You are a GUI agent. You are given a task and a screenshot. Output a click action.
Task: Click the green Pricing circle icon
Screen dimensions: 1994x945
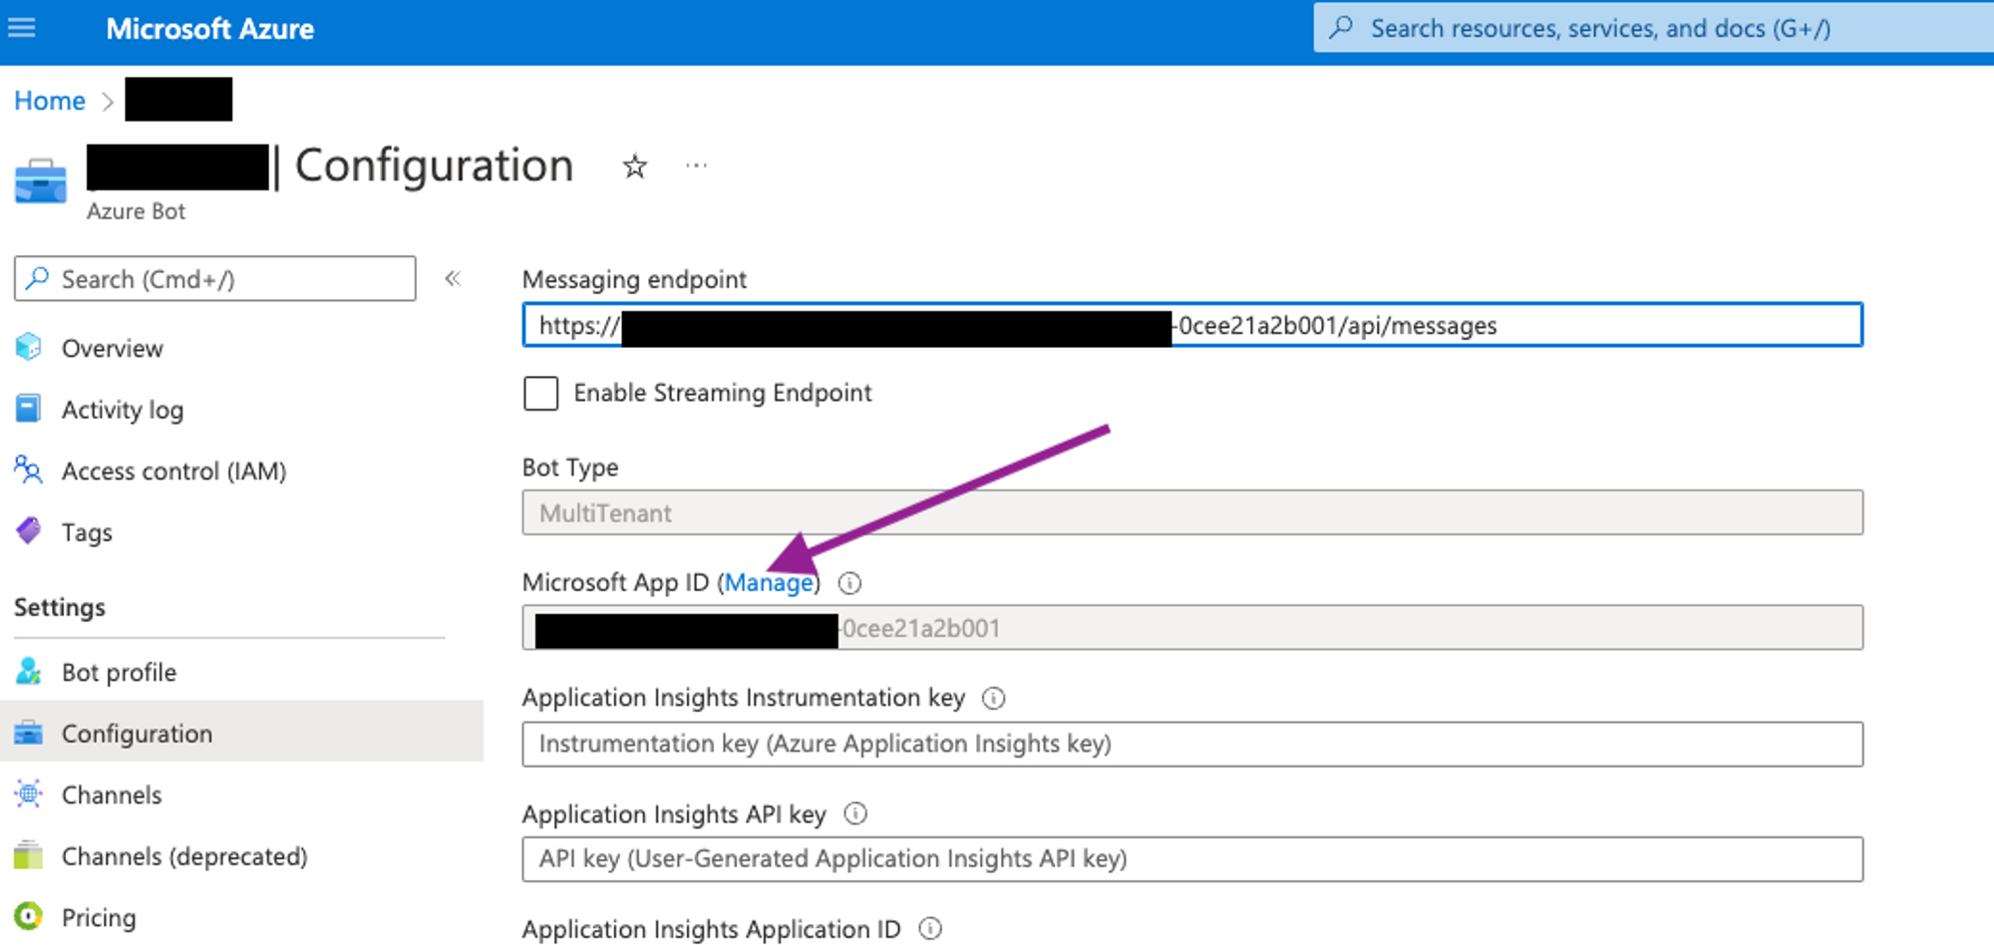(x=29, y=916)
